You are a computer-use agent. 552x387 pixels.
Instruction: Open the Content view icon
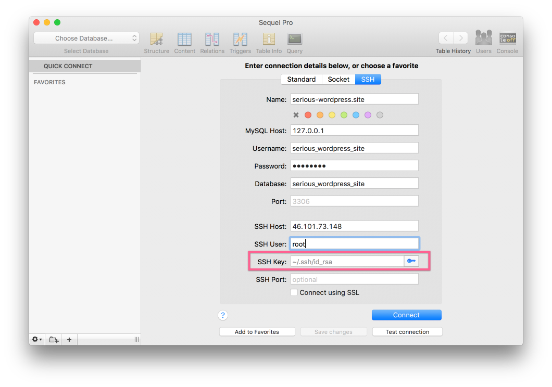tap(184, 39)
